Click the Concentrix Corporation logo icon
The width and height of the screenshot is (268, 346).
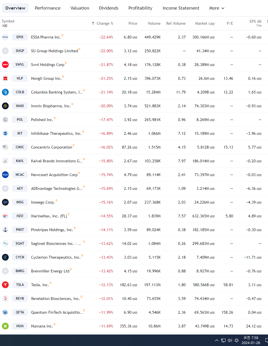(5, 147)
